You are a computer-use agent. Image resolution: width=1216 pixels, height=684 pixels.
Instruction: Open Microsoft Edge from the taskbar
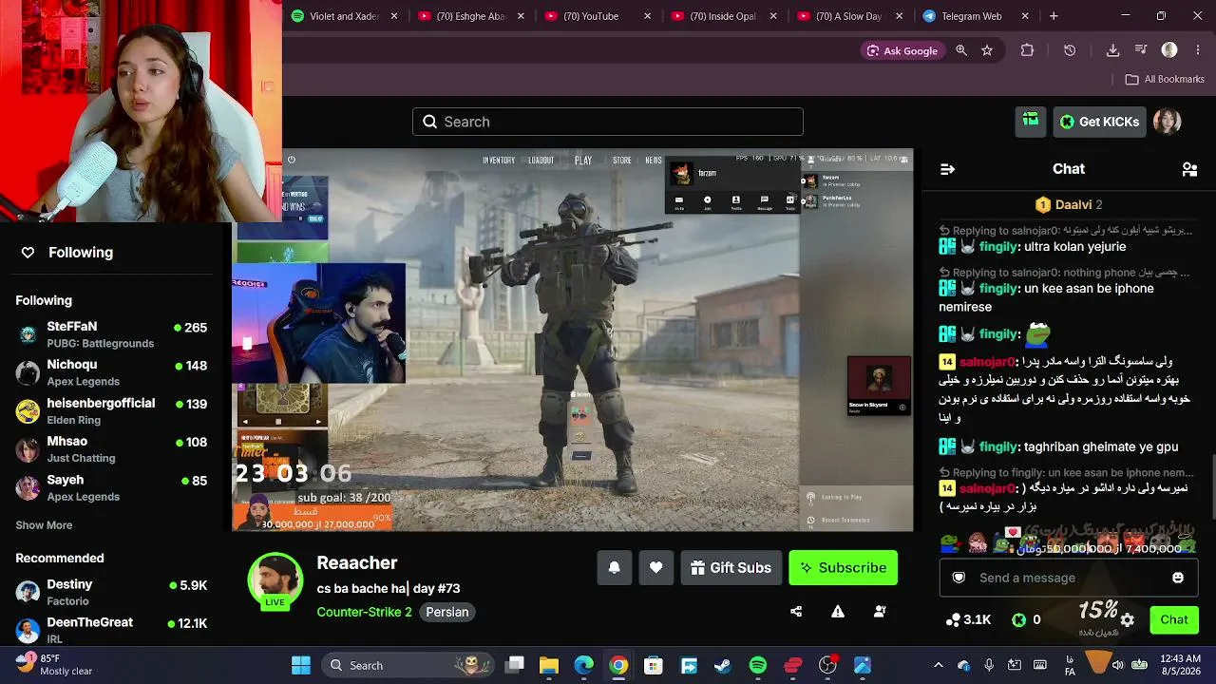coord(583,665)
